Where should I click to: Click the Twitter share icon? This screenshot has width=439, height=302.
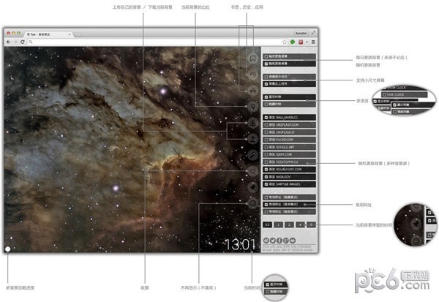pyautogui.click(x=273, y=241)
